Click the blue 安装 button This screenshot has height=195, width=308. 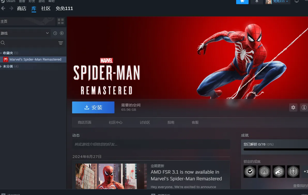(93, 107)
